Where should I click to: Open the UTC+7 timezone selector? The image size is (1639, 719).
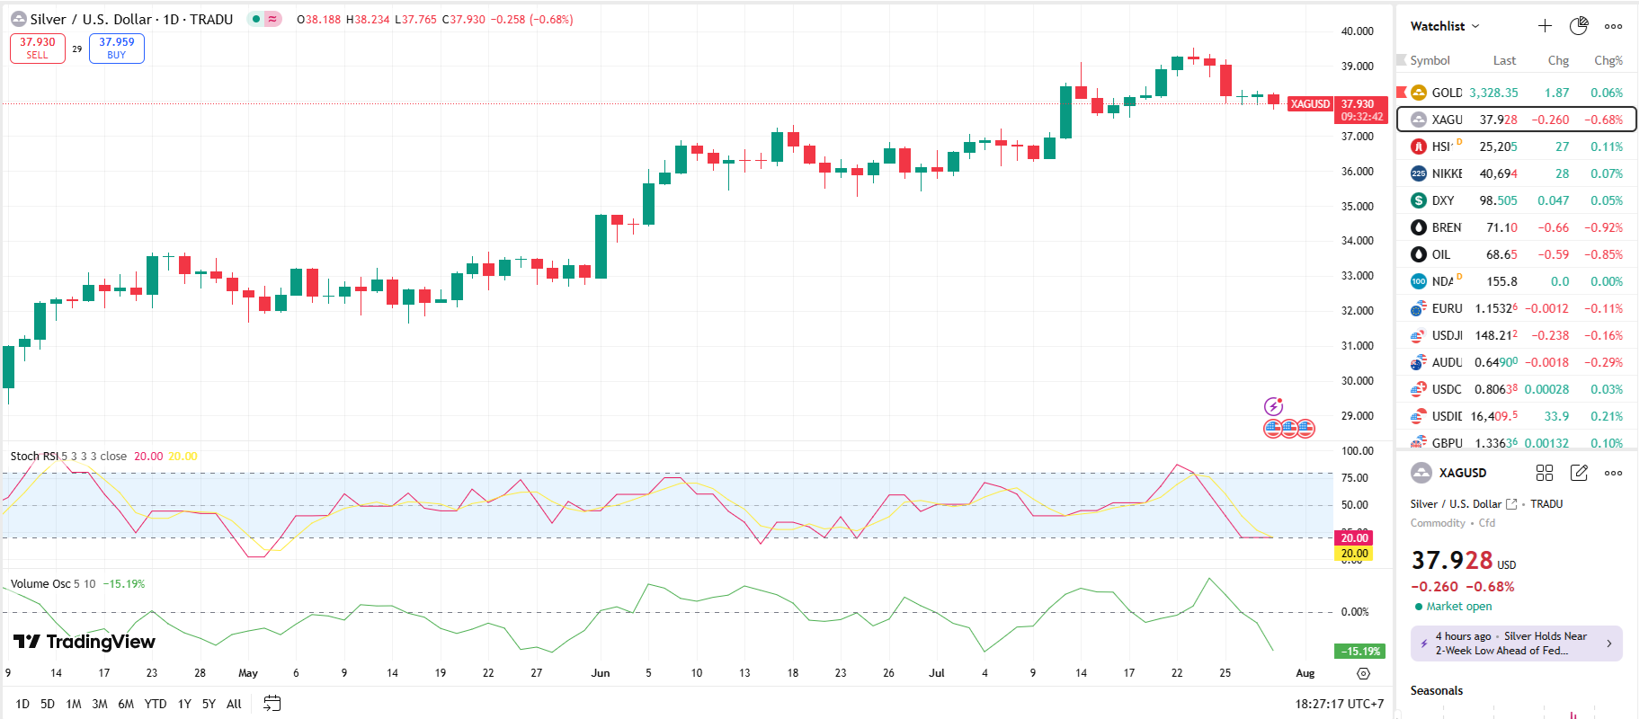1340,704
